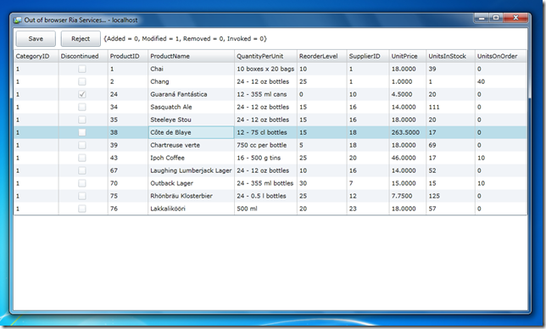This screenshot has width=546, height=329.
Task: Sort by the ProductID column header
Action: click(x=128, y=56)
